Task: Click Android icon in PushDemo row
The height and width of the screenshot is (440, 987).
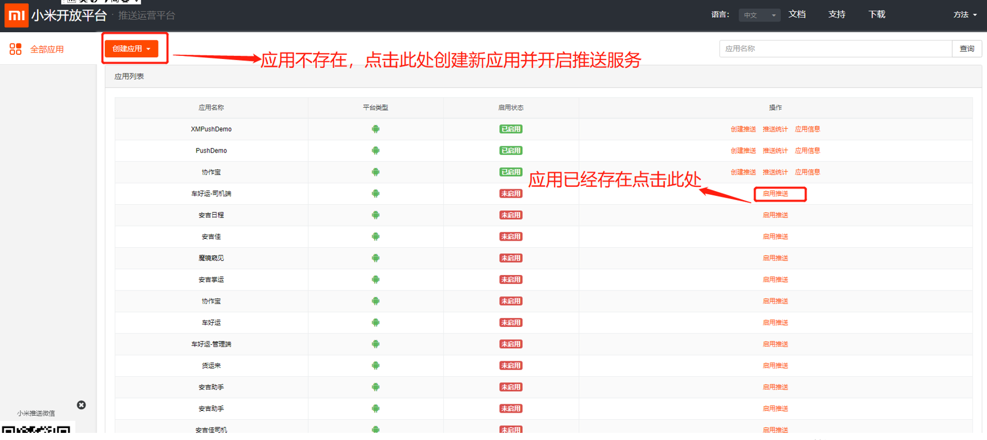Action: (x=375, y=151)
